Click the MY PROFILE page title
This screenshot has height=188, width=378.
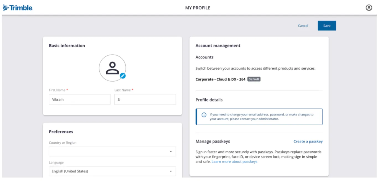198,8
